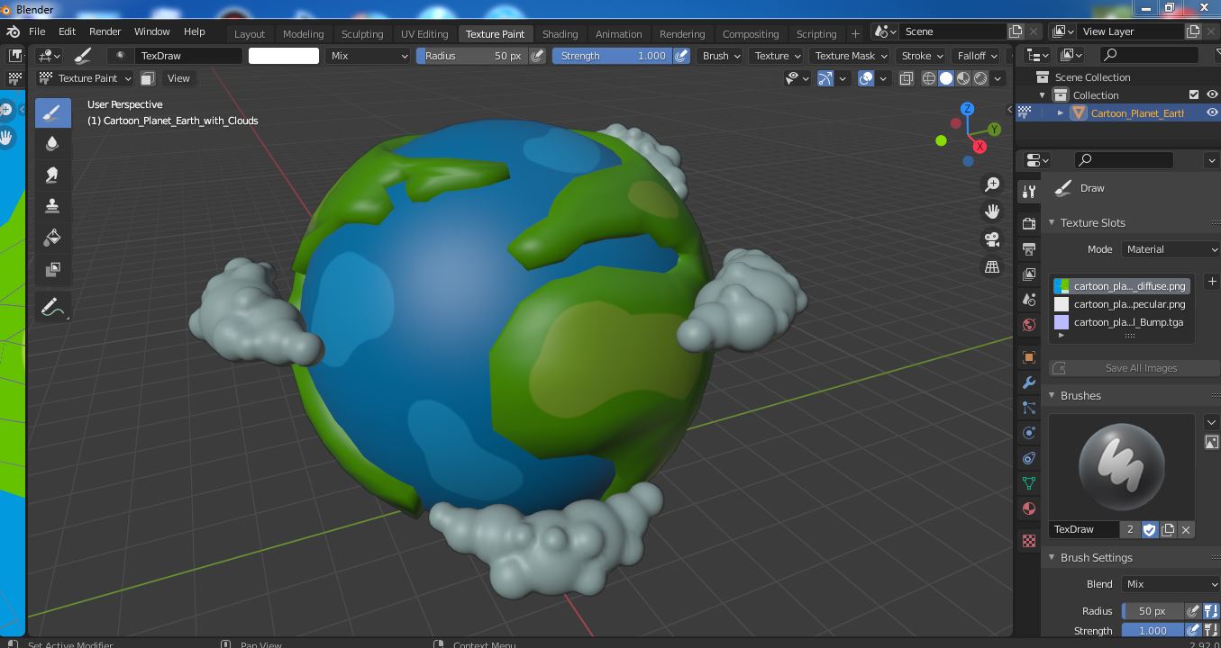Collapse the Brushes panel

click(1052, 396)
